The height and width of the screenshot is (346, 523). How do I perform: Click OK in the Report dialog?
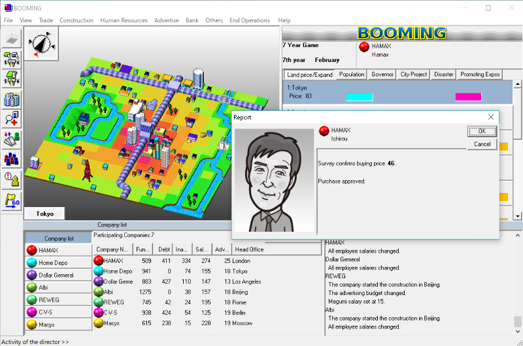tap(482, 131)
